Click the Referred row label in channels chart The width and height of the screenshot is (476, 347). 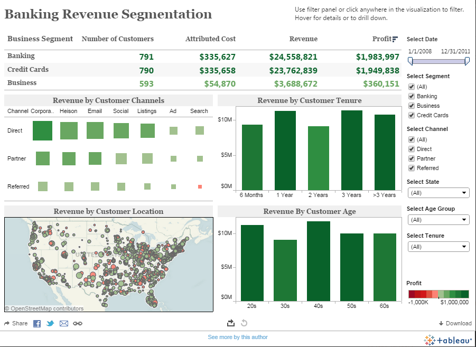point(18,186)
